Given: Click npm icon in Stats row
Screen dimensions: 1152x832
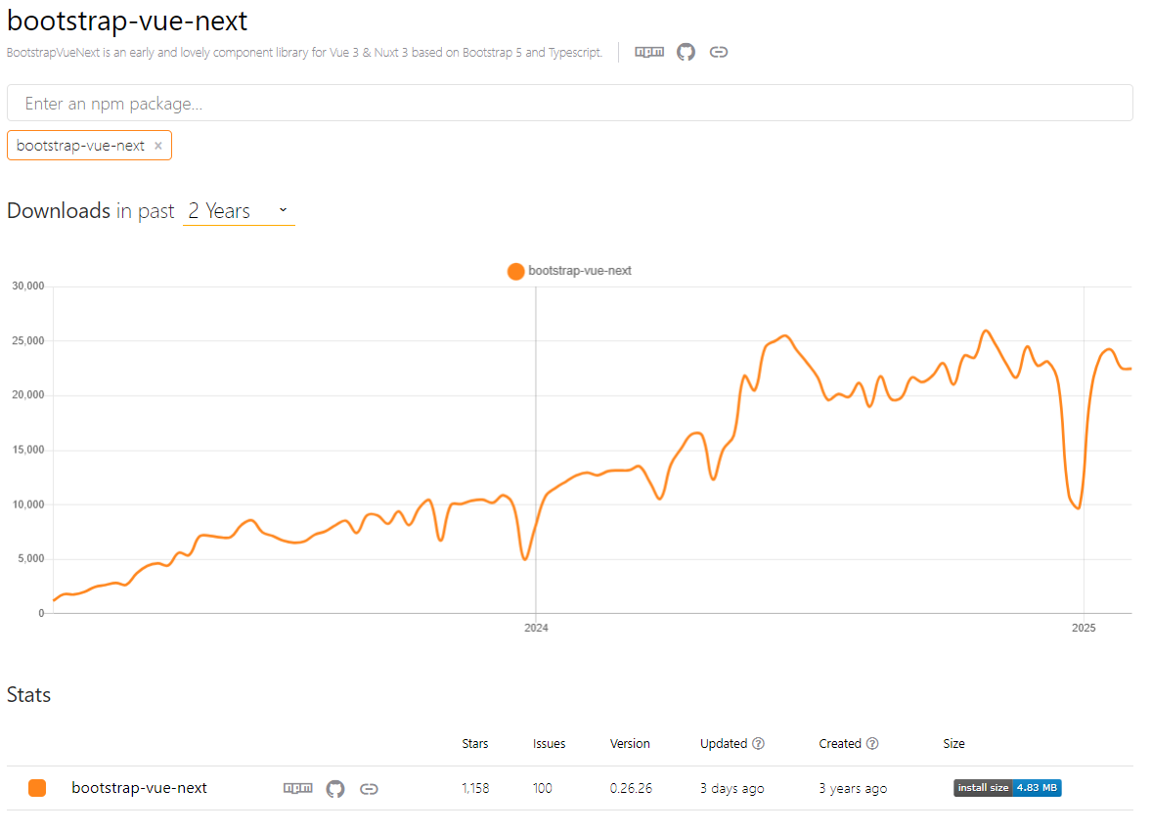Looking at the screenshot, I should 298,788.
